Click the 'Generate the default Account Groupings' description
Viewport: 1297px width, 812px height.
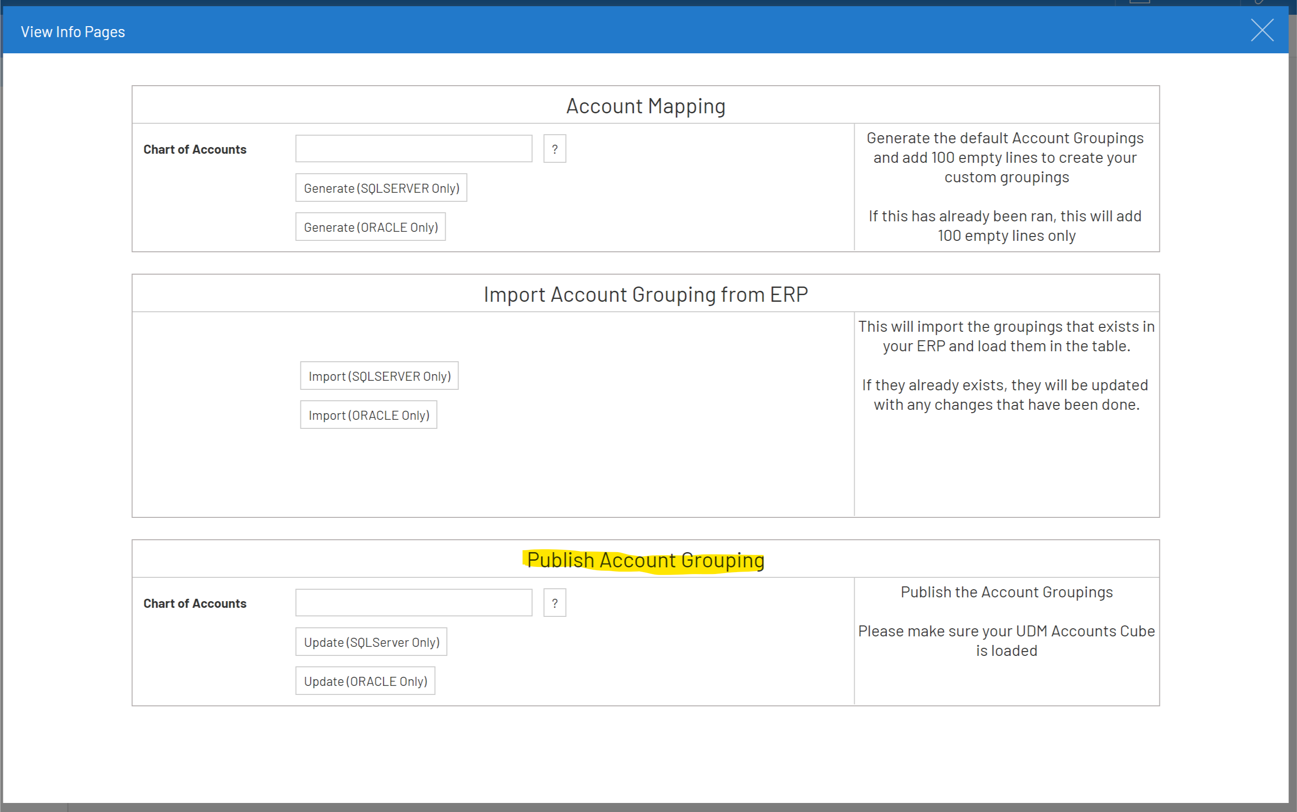[x=1006, y=158]
